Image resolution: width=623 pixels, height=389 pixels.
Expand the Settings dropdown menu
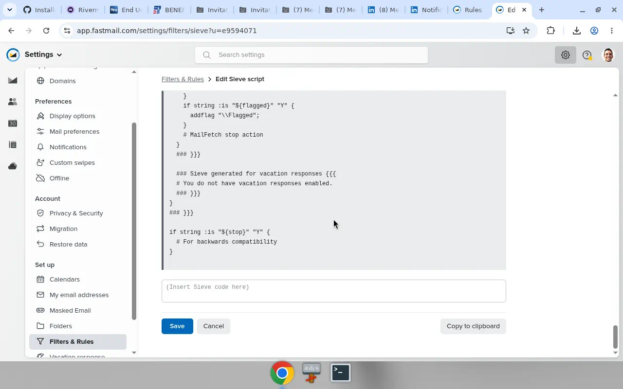(x=43, y=54)
